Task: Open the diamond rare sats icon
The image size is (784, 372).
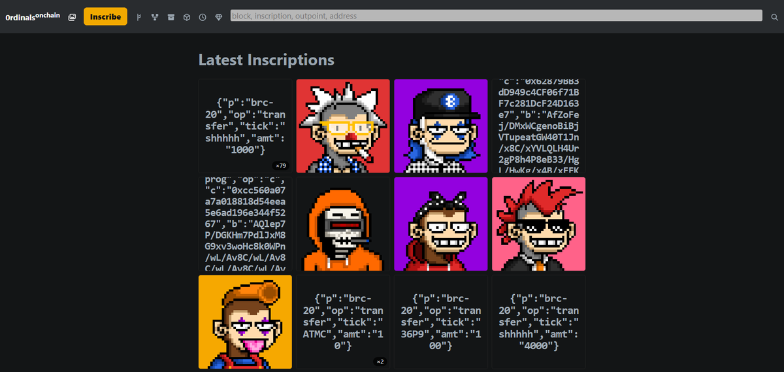Action: [218, 16]
